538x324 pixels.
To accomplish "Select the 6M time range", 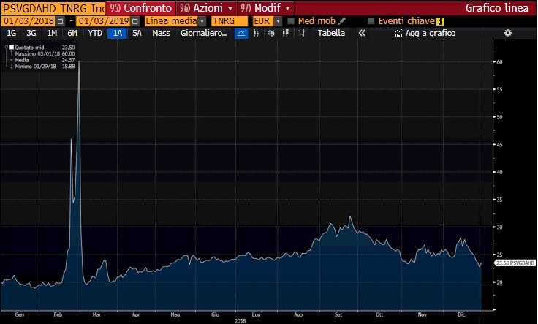I will (72, 33).
